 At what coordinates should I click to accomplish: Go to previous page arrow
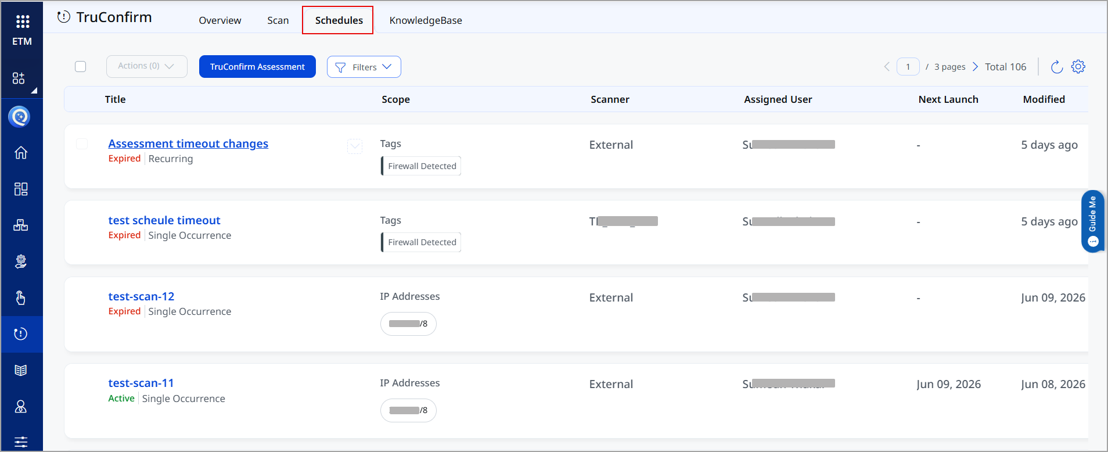[x=887, y=67]
